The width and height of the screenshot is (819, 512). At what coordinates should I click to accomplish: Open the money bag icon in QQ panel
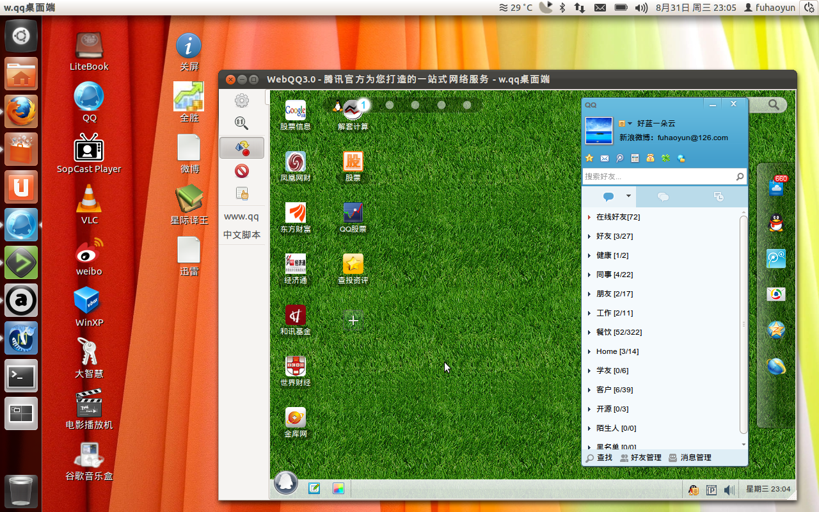[x=651, y=158]
